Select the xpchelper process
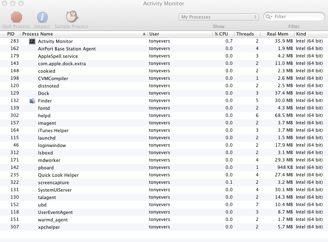 tap(164, 227)
